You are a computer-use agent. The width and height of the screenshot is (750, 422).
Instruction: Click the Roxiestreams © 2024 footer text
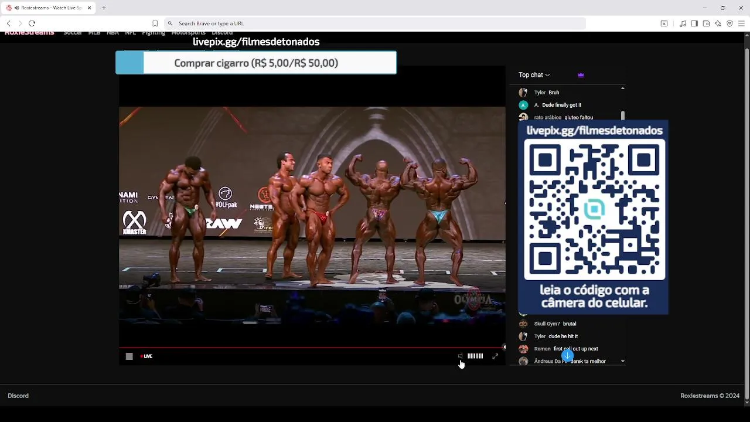point(710,396)
